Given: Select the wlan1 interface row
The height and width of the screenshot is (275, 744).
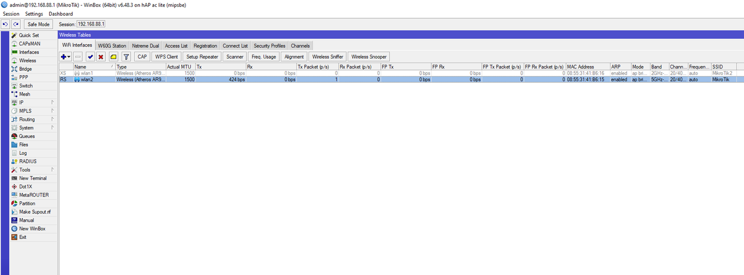Looking at the screenshot, I should click(401, 73).
